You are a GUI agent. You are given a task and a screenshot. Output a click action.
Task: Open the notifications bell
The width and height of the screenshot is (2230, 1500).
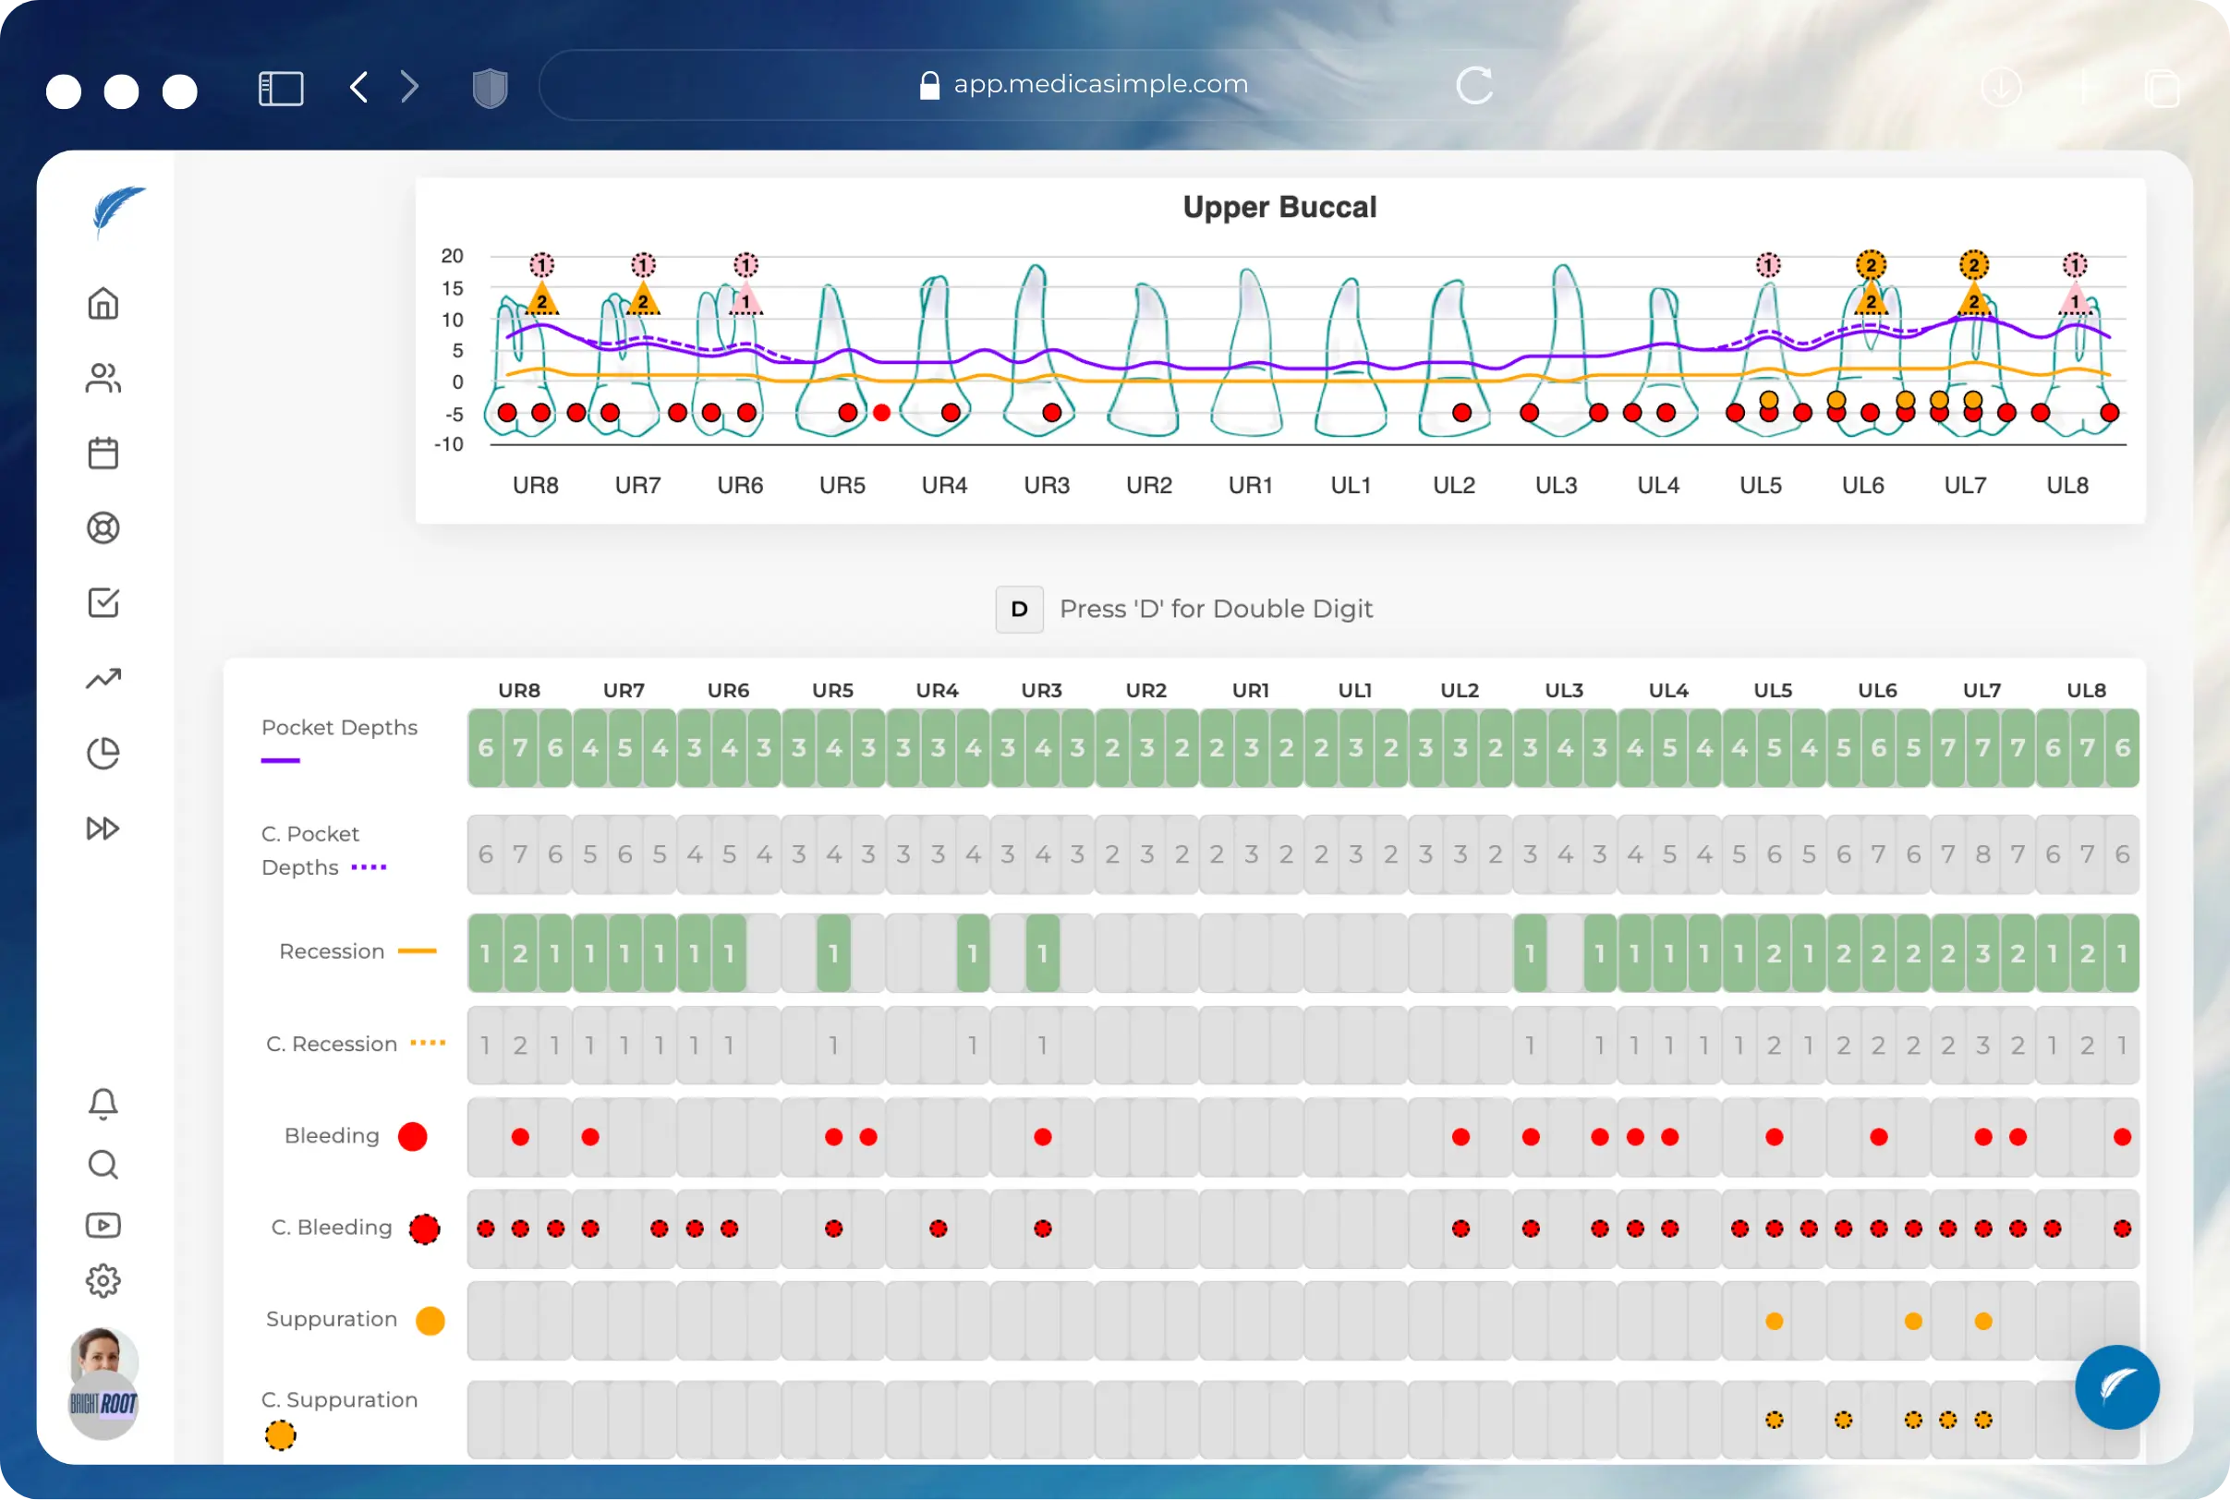pos(103,1104)
